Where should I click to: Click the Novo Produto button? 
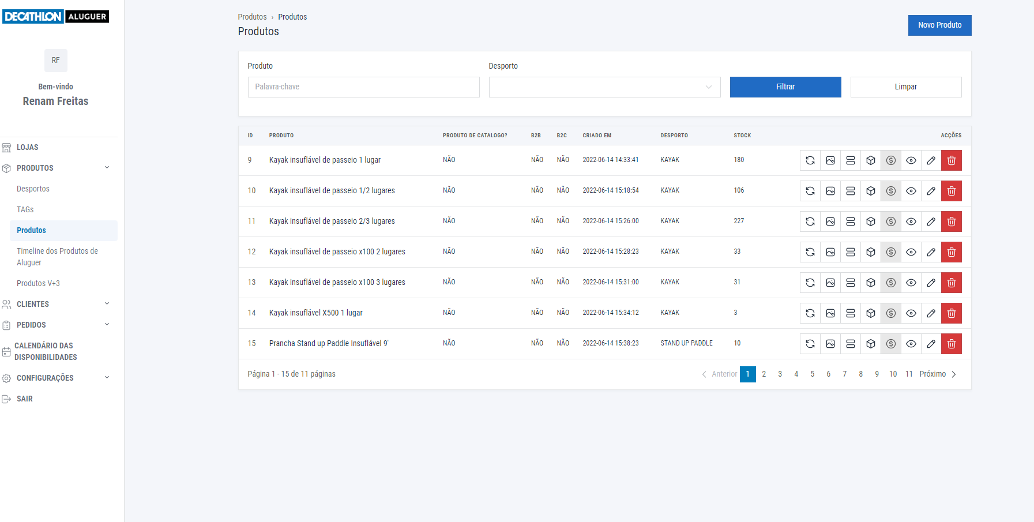939,25
